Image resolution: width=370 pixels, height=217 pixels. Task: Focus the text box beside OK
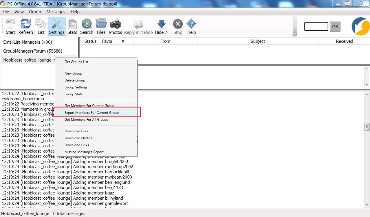coord(316,27)
